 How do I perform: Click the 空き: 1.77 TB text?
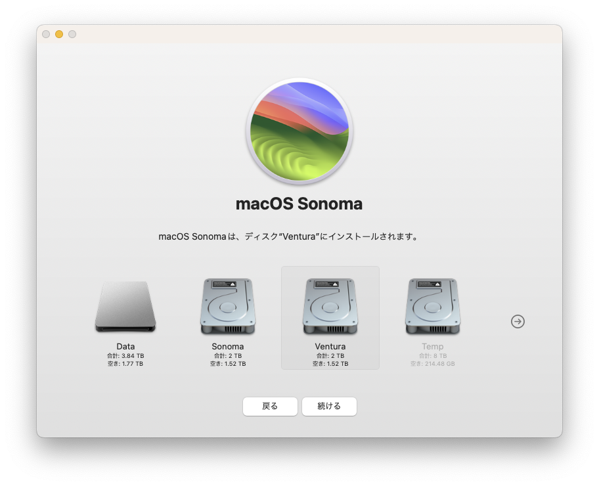[x=125, y=364]
